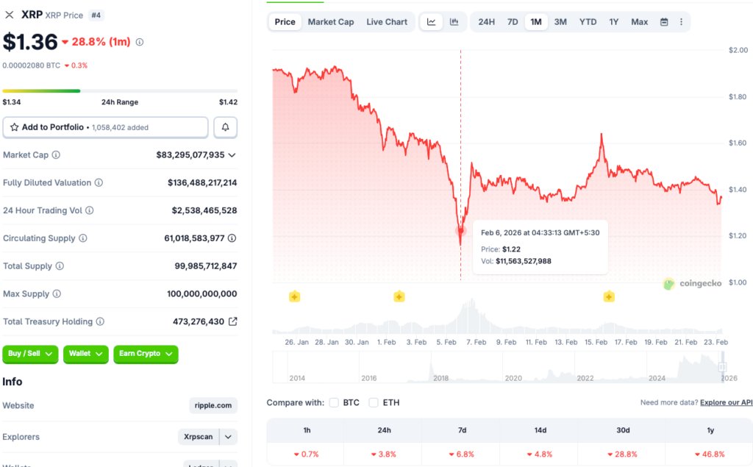This screenshot has height=467, width=753.
Task: Expand the Market Cap value dropdown
Action: point(234,155)
